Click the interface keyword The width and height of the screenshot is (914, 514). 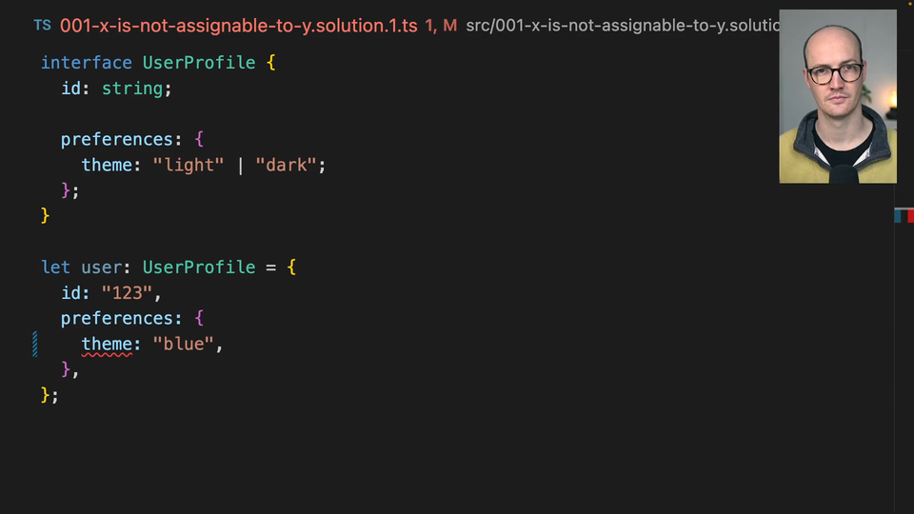87,63
